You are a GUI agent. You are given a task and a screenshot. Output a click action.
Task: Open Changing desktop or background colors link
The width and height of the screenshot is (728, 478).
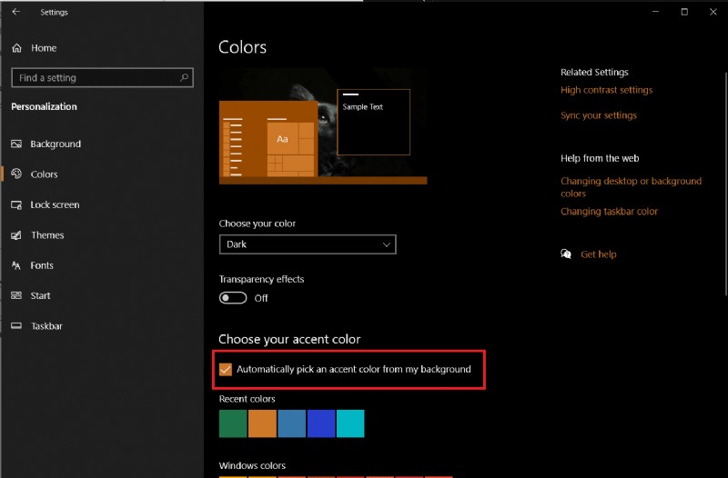[x=631, y=187]
